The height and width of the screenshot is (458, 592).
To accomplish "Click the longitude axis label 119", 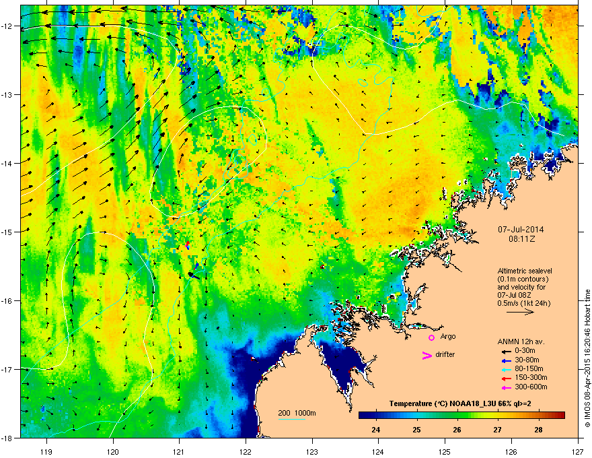I will [46, 451].
